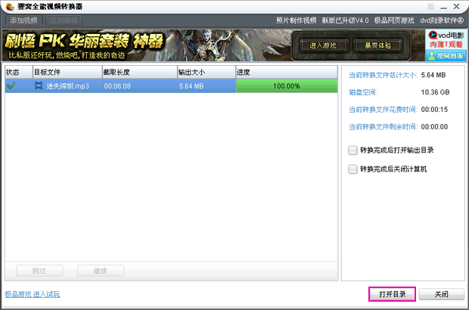Sort by the 目标文件 column header
The image size is (469, 310).
(x=67, y=72)
